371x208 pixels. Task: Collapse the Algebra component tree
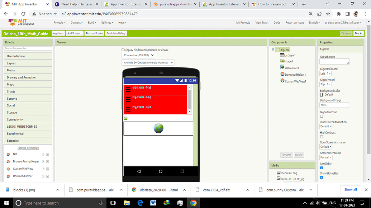tap(273, 50)
